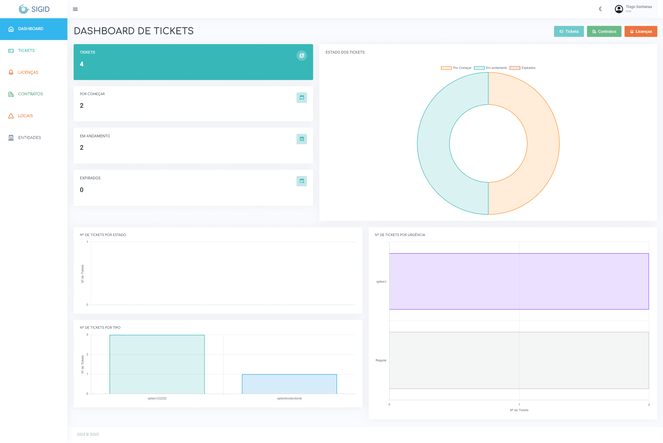663x443 pixels.
Task: Toggle the sidebar hamburger menu
Action: [75, 9]
